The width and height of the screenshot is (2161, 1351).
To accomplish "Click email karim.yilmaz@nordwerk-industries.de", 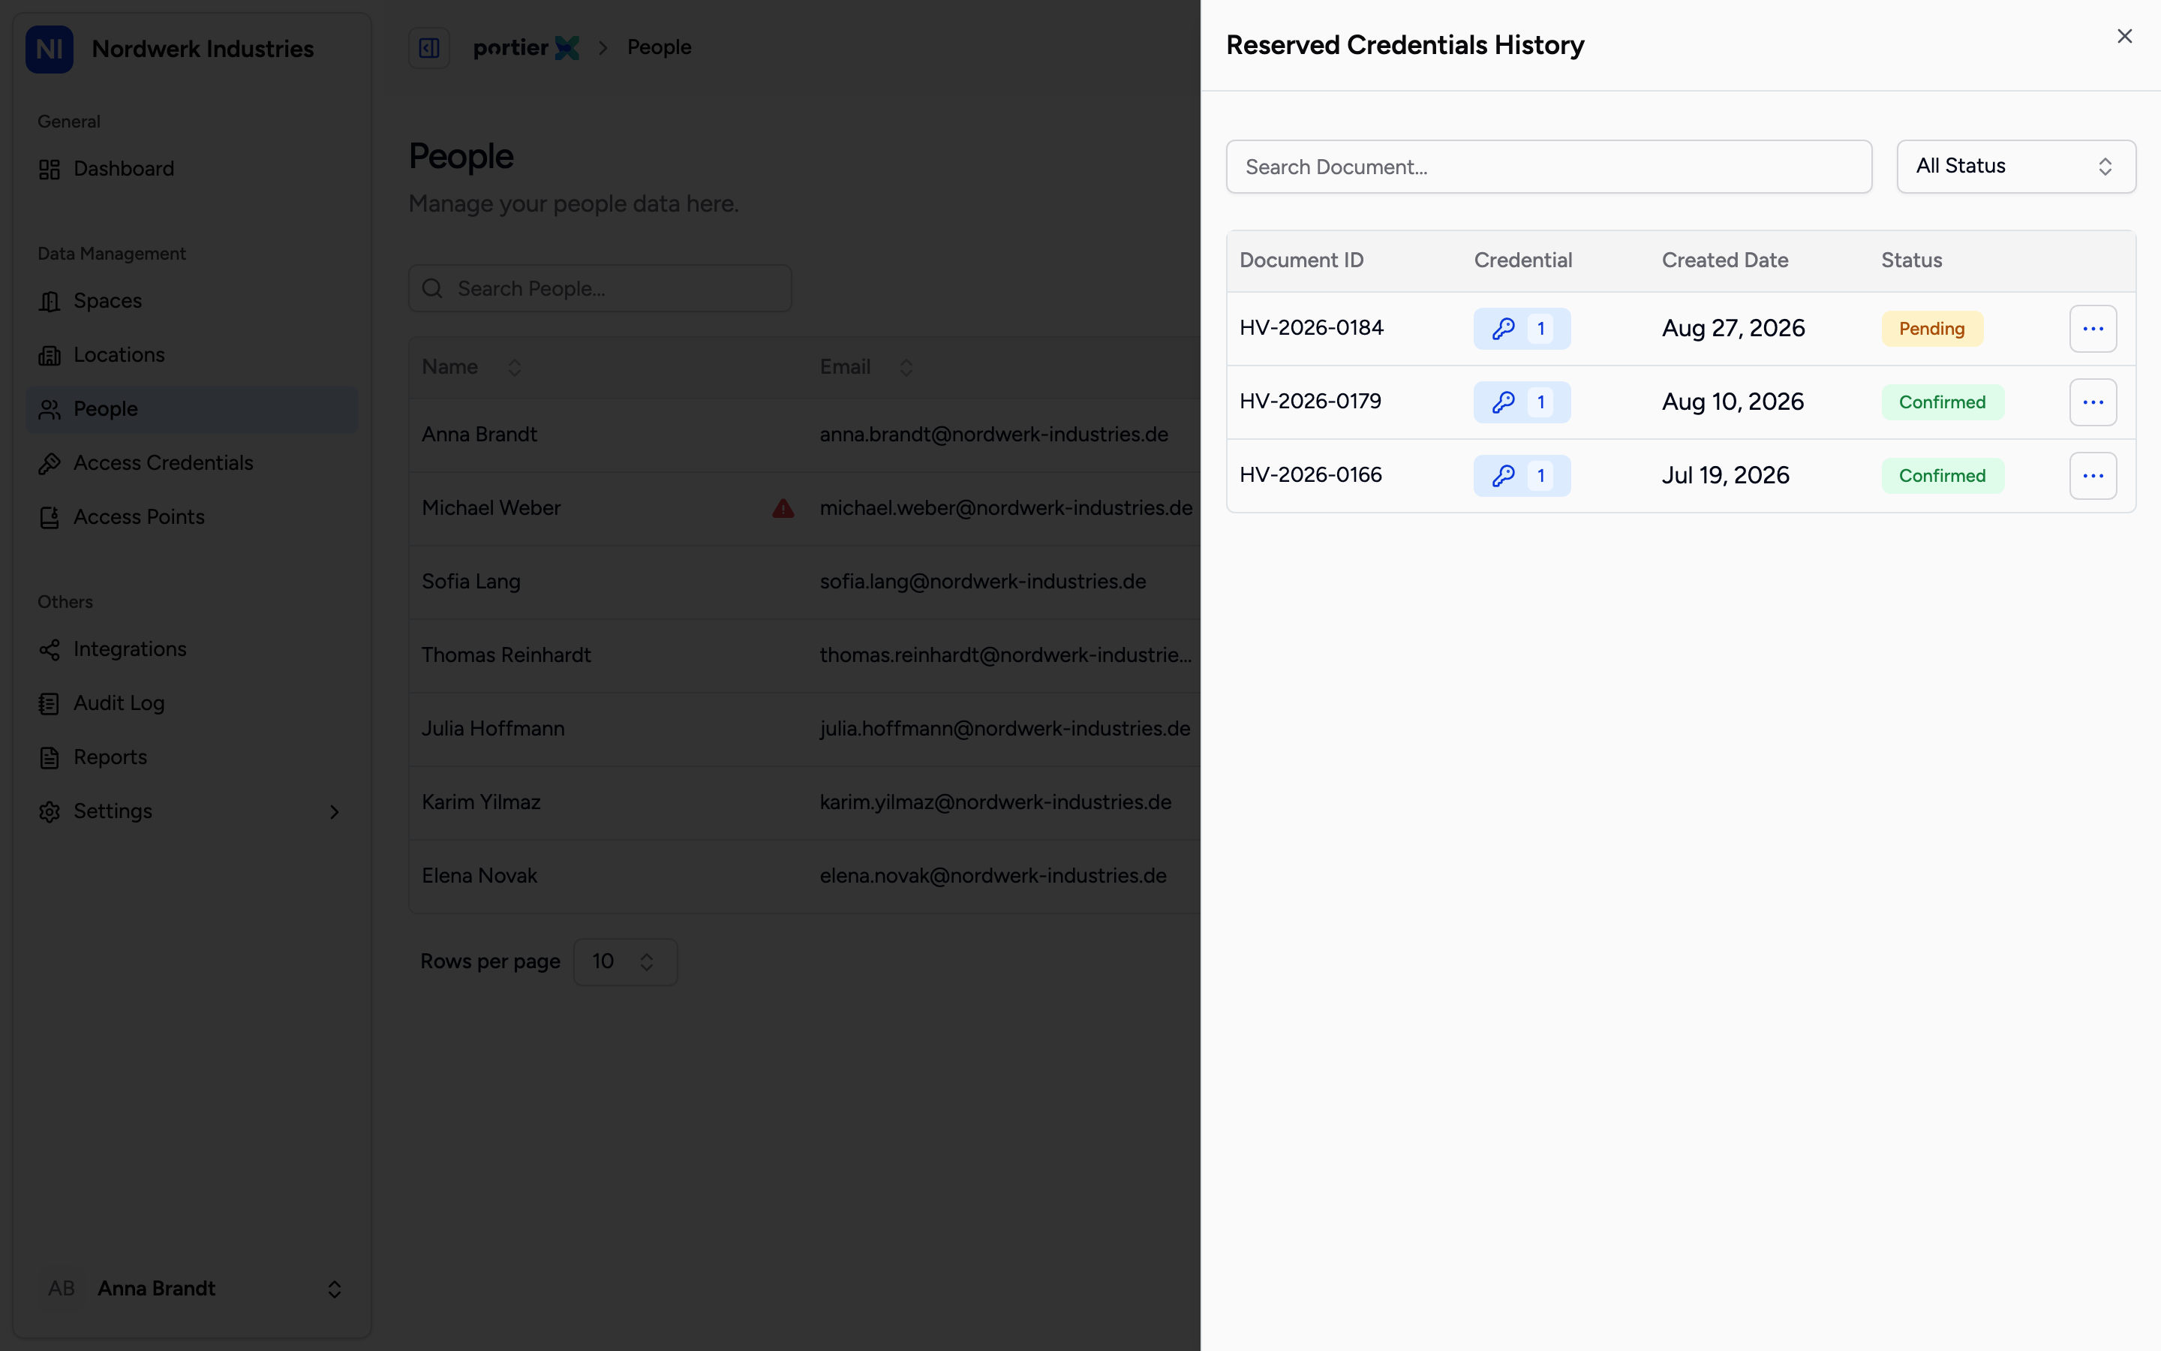I will click(995, 802).
